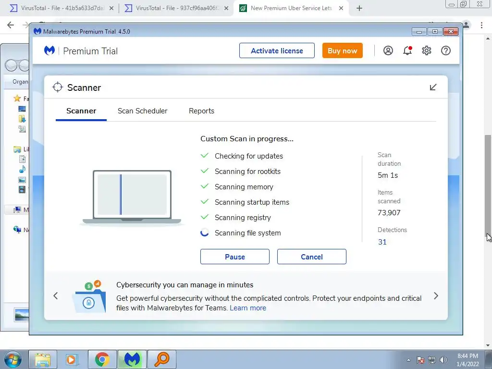Show hidden system tray icons

(408, 360)
